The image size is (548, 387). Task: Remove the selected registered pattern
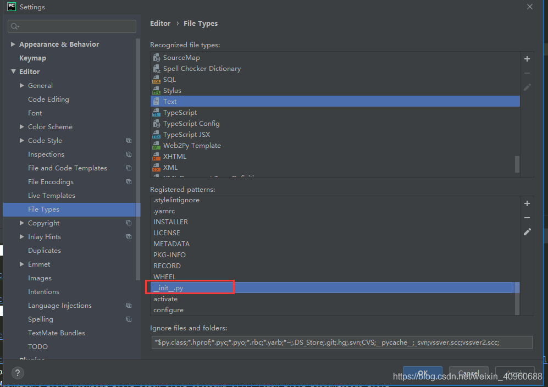527,218
